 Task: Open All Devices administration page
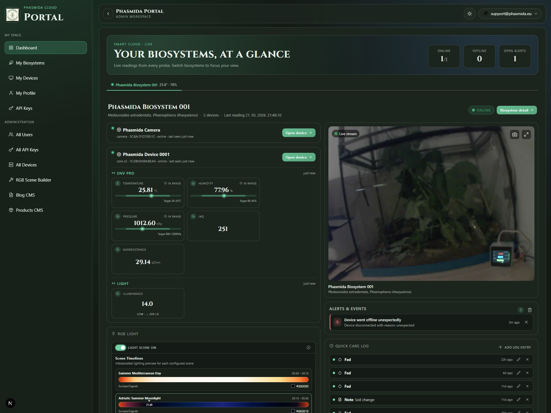[x=46, y=165]
